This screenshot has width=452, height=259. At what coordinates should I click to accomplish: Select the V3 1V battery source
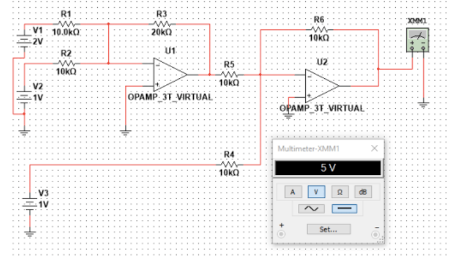30,204
